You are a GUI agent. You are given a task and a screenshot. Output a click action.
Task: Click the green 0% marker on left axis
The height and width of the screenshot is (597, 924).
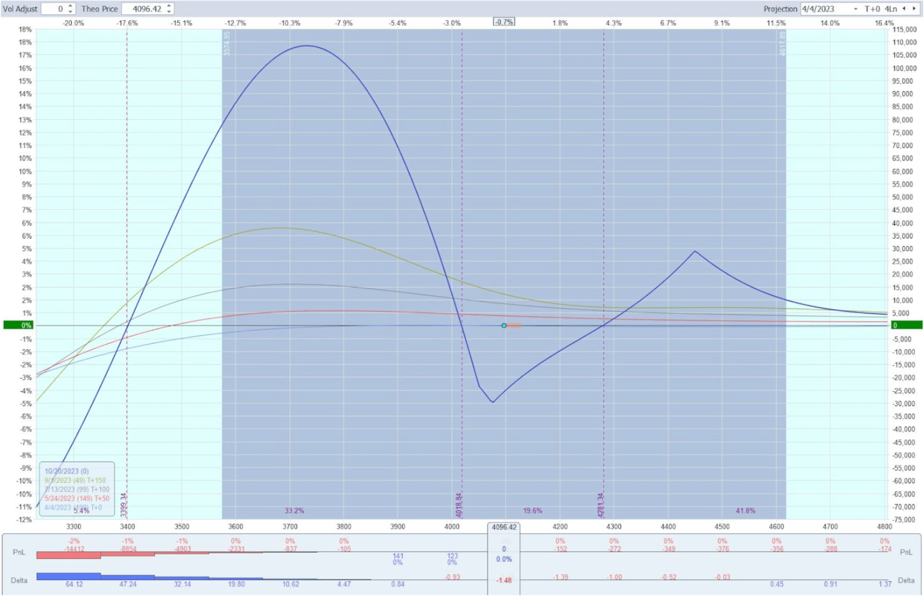pyautogui.click(x=17, y=325)
